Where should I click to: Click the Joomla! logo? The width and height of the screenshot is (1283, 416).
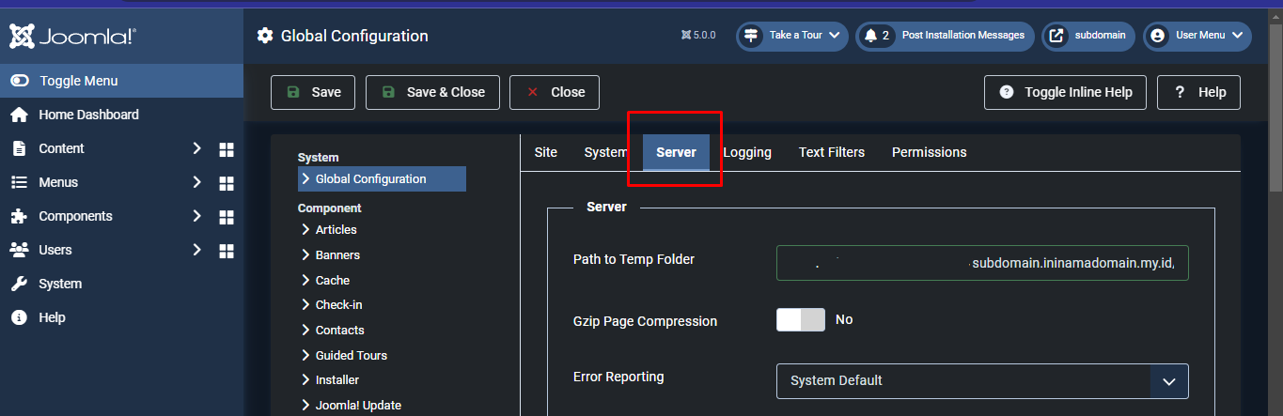tap(73, 36)
